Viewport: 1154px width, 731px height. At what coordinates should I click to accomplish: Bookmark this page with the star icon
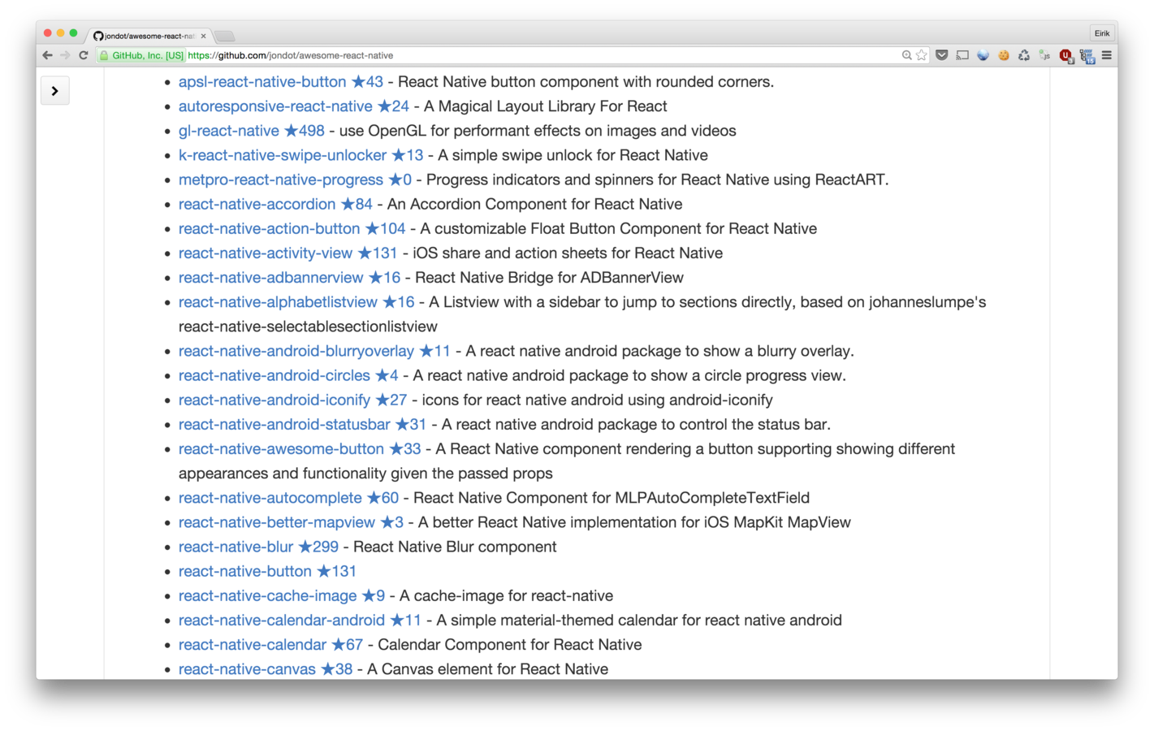[x=922, y=55]
